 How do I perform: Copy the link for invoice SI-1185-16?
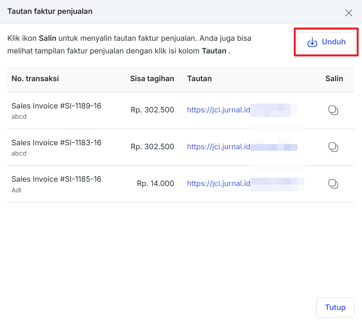pyautogui.click(x=333, y=184)
